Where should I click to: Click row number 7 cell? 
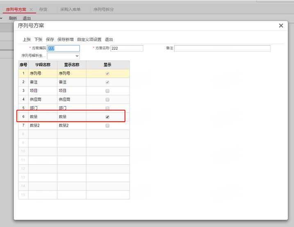click(x=23, y=125)
